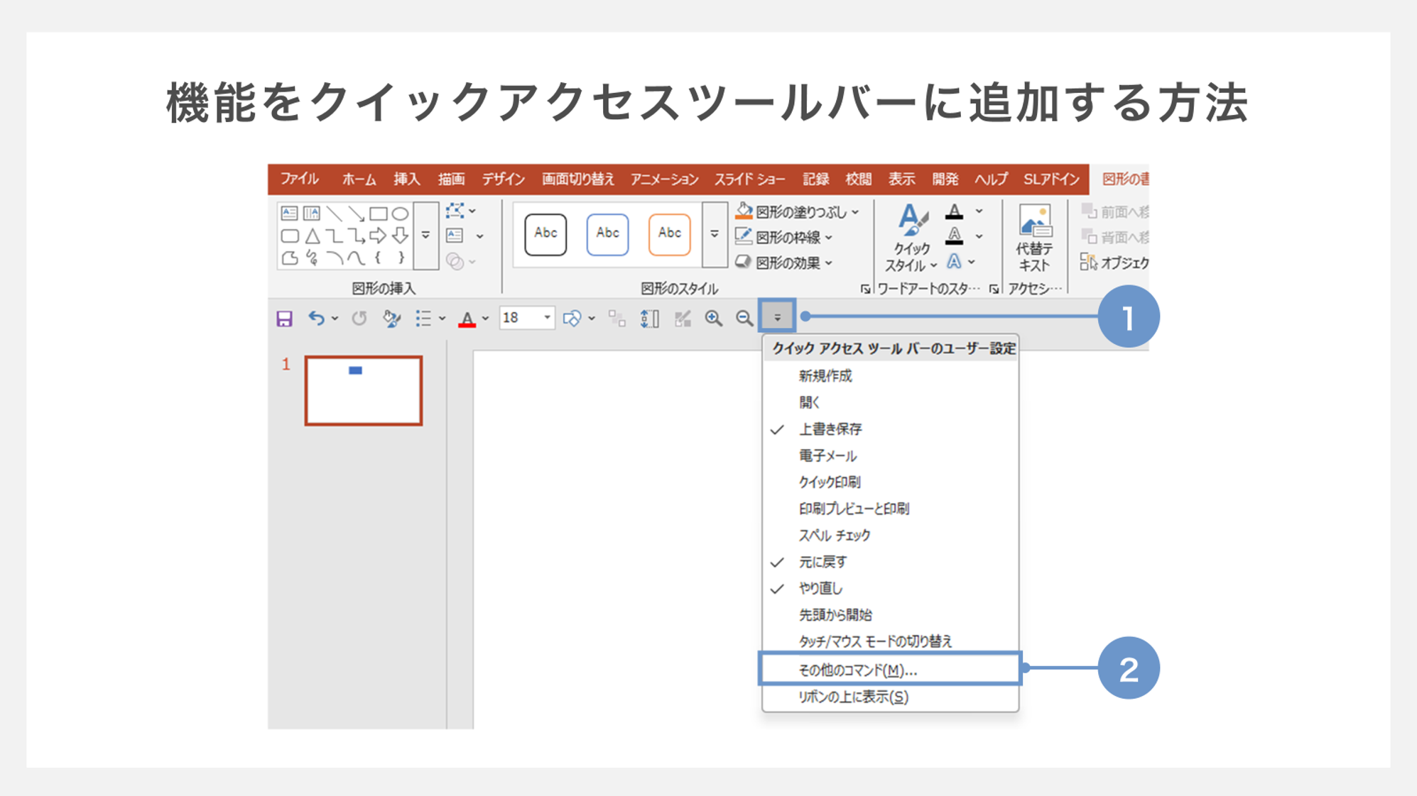Toggle やり直し checked item in menu
The width and height of the screenshot is (1417, 796).
tap(890, 588)
